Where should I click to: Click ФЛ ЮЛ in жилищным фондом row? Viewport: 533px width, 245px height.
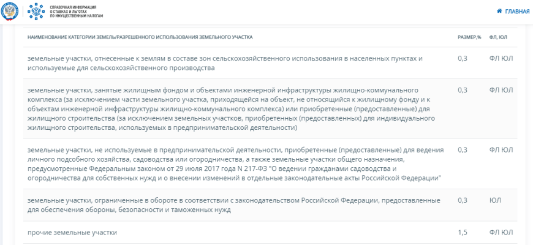[501, 90]
